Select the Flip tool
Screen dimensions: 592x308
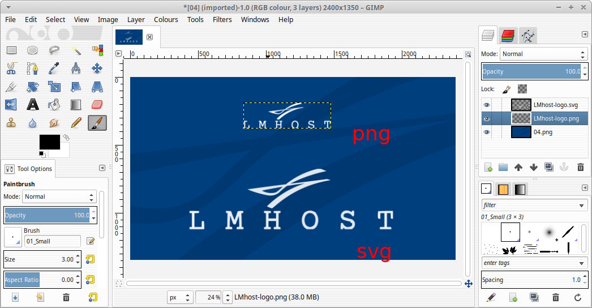coord(11,105)
